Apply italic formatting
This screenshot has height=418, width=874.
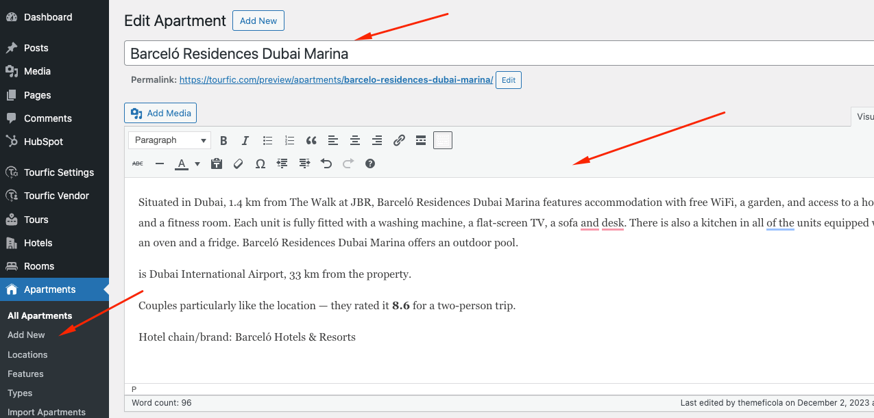[x=245, y=140]
